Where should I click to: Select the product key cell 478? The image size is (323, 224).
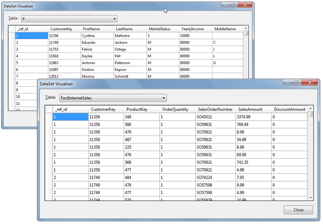[142, 185]
